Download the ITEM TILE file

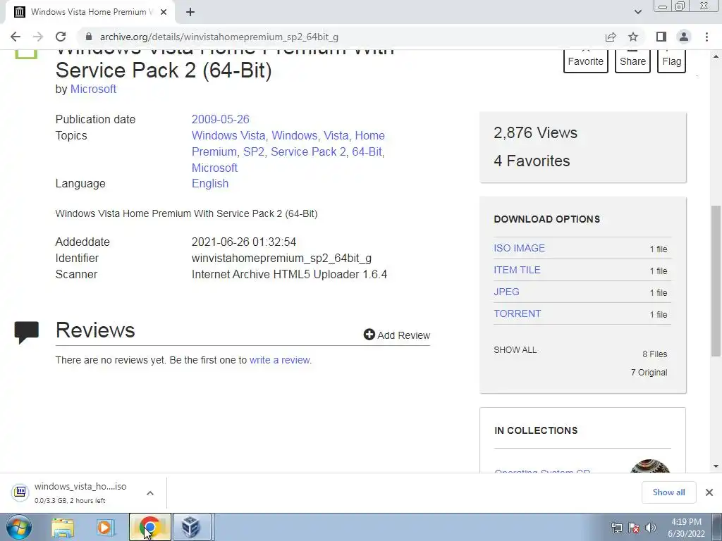[517, 270]
